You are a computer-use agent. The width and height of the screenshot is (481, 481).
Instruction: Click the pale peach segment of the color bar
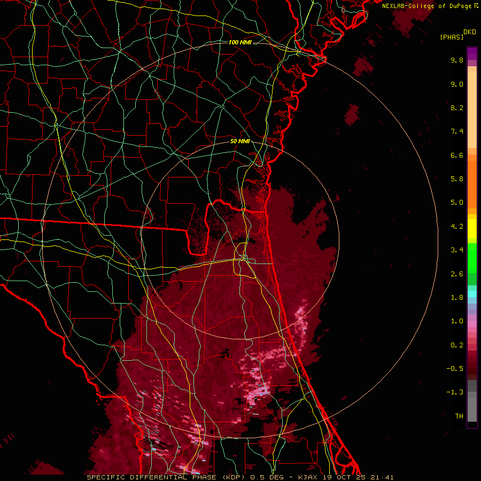(472, 110)
